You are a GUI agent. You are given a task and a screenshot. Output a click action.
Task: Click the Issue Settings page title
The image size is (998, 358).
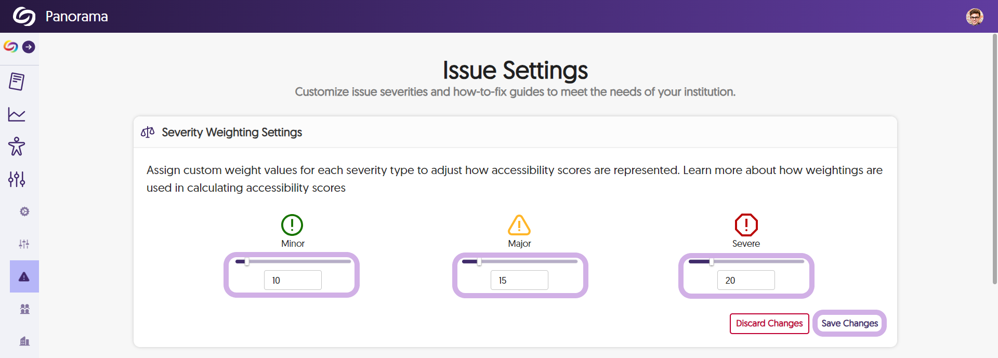pyautogui.click(x=515, y=70)
